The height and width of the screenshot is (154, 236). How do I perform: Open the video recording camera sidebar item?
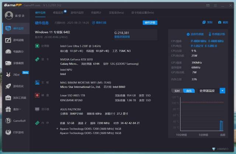16,63
